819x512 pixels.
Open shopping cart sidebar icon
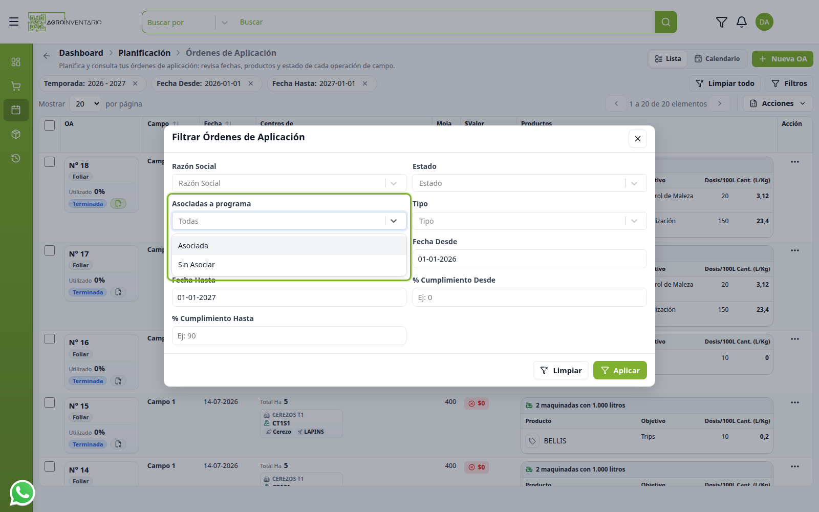click(16, 86)
